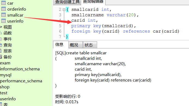
Task: Open the car table
Action: tap(10, 3)
